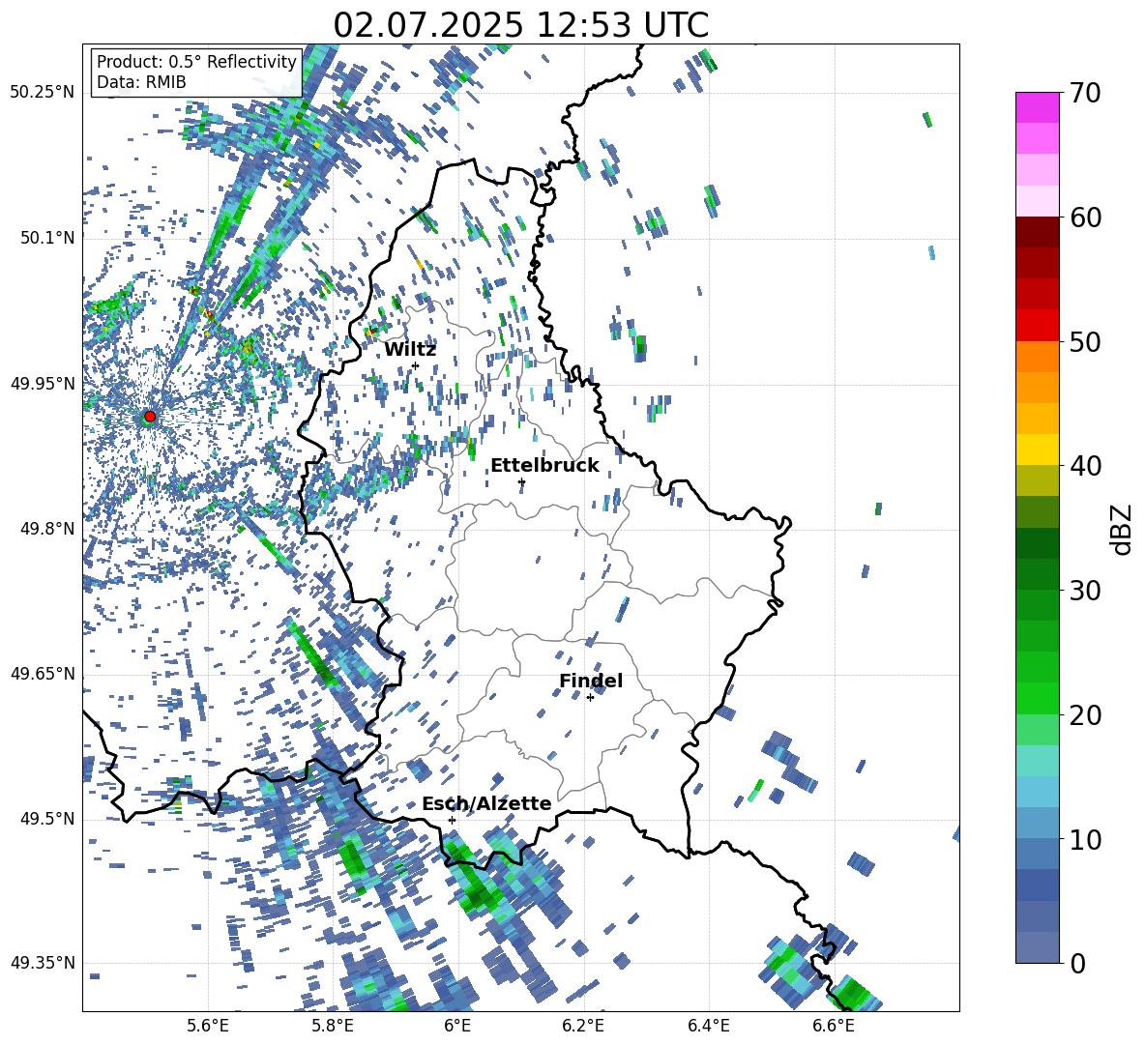Click the Esch/Alzette city label

[x=486, y=803]
